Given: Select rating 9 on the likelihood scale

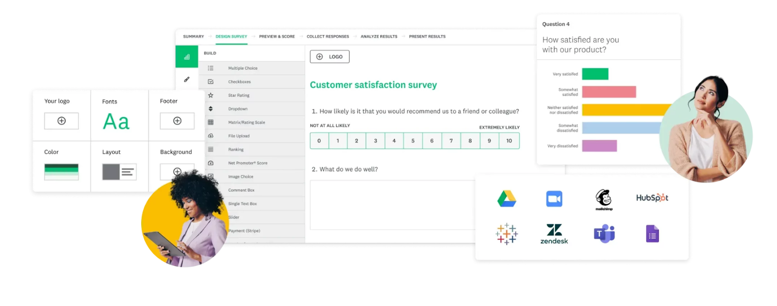Looking at the screenshot, I should pos(490,141).
